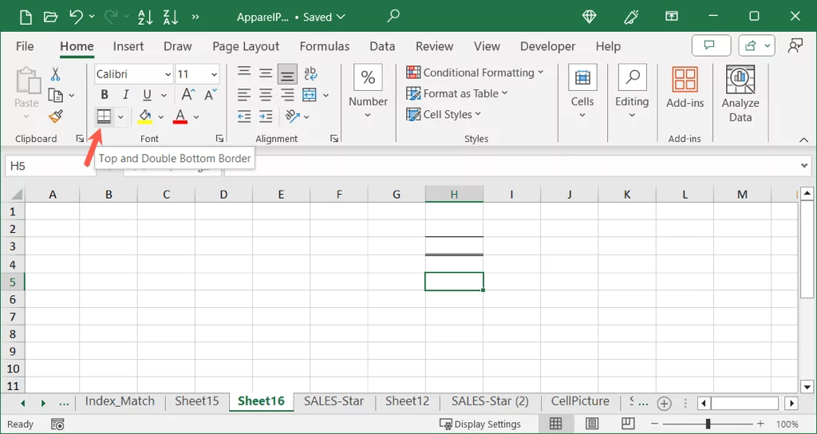Click the Cut scissors icon

coord(55,73)
